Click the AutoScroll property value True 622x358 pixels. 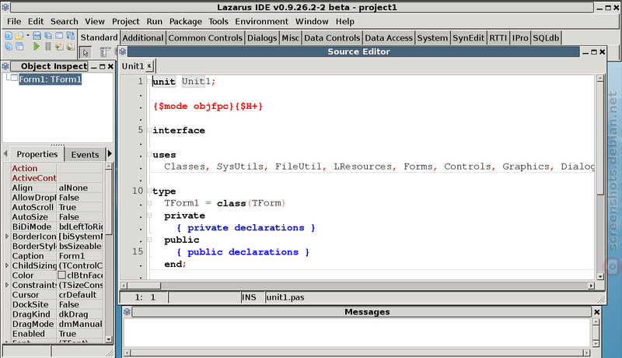coord(80,207)
